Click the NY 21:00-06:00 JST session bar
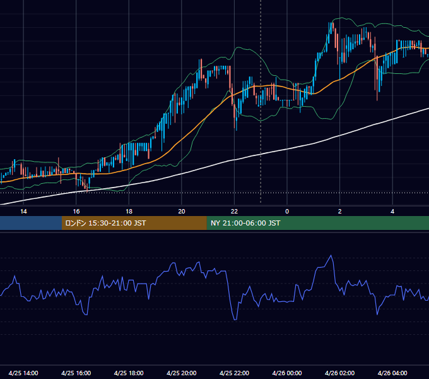Screen dimensions: 429x379 point(317,223)
